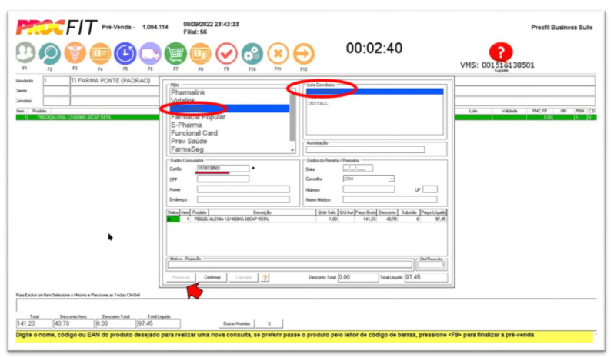Image resolution: width=614 pixels, height=358 pixels.
Task: Click the main window Total field 141,23
Action: [x=34, y=323]
